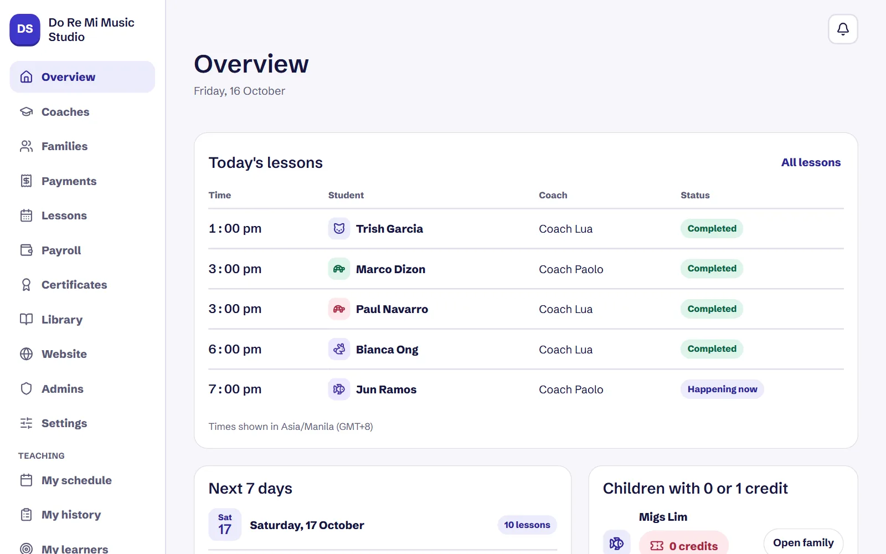Click Coach Paolo in Marco Dizon's row

(x=571, y=269)
